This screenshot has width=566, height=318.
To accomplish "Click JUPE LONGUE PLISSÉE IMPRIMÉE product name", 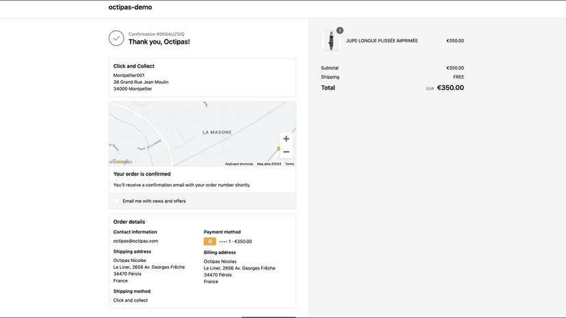I will point(382,41).
